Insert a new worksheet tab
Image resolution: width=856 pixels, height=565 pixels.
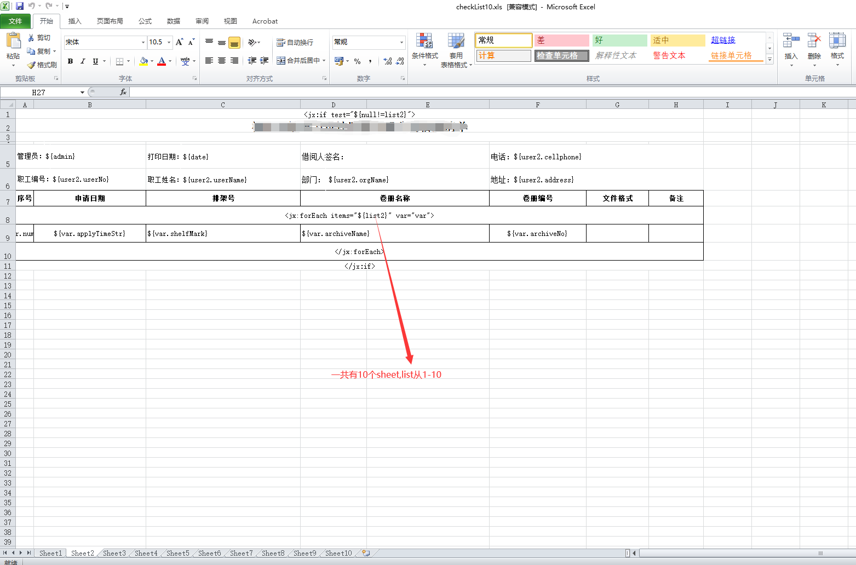click(x=366, y=553)
